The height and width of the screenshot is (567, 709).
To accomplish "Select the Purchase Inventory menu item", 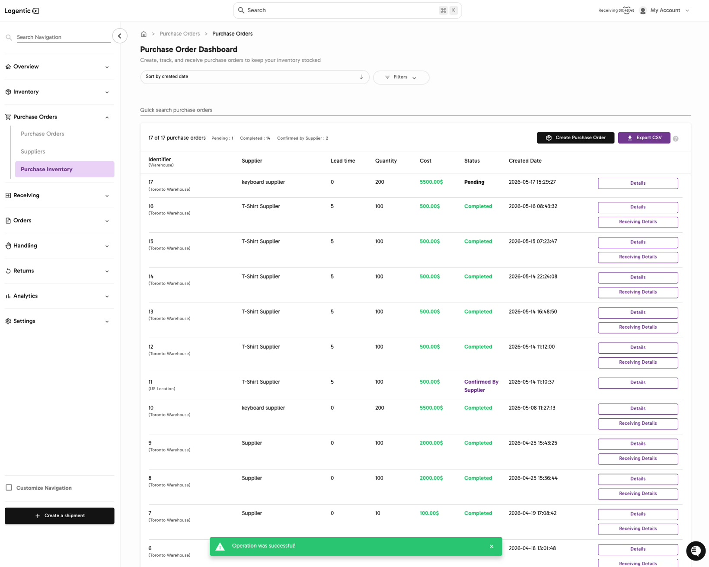I will pyautogui.click(x=64, y=169).
